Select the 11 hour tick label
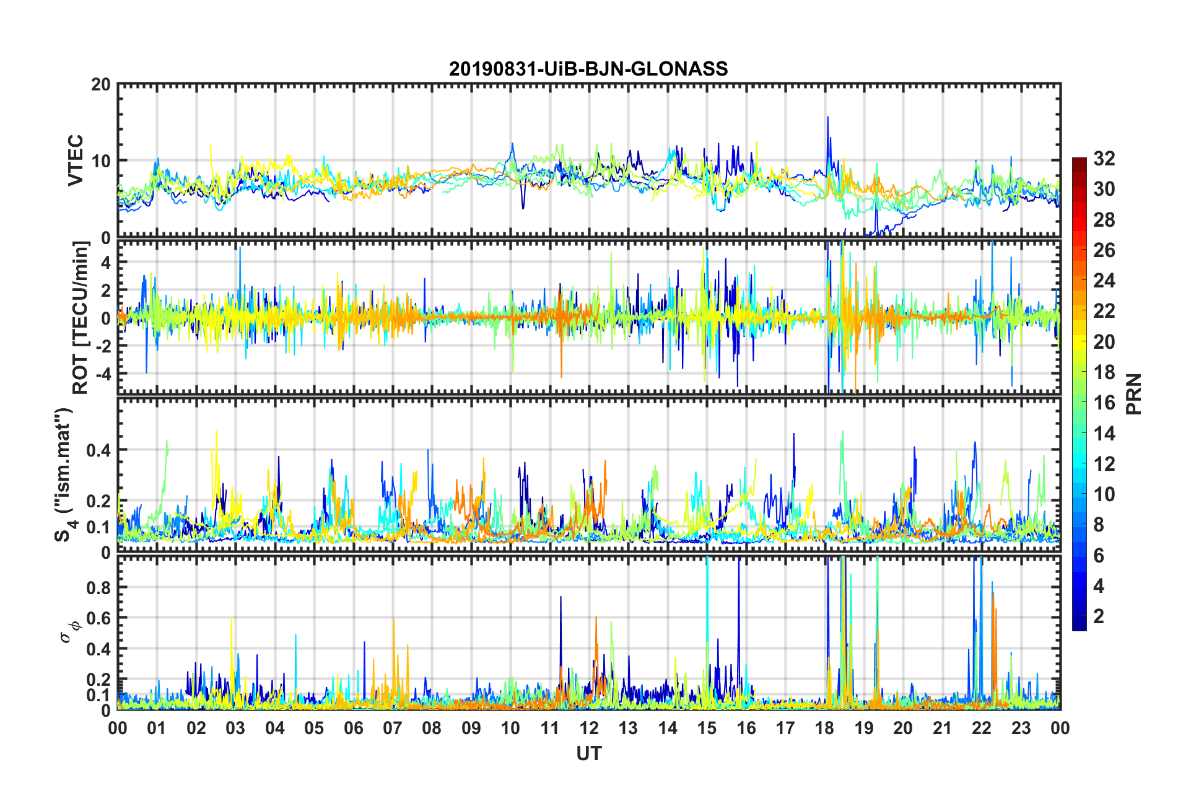 click(550, 728)
